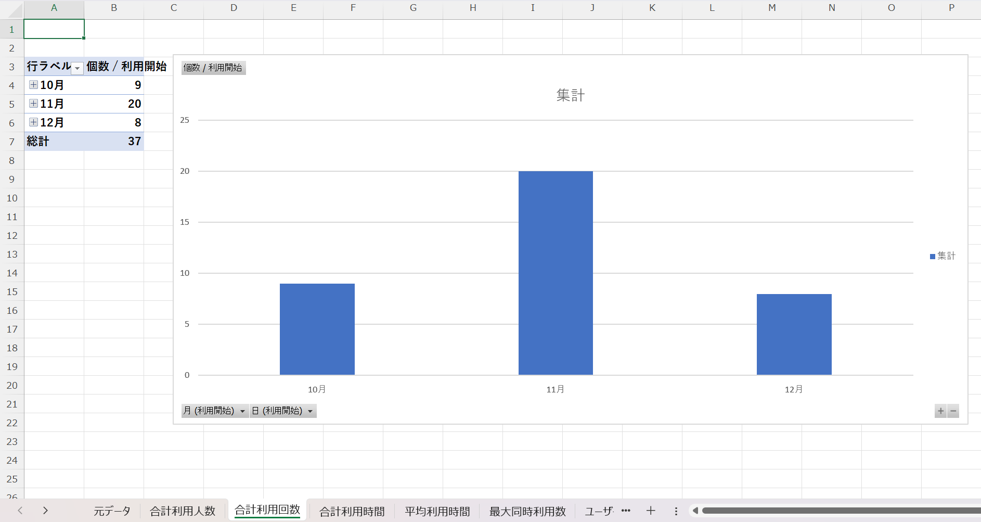981x522 pixels.
Task: Click the 個数 / 利用開始 chart field button
Action: click(x=213, y=68)
